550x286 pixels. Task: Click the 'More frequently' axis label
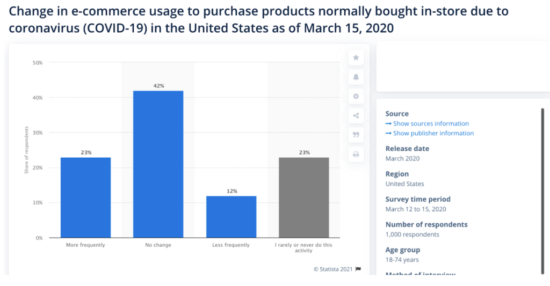point(86,245)
